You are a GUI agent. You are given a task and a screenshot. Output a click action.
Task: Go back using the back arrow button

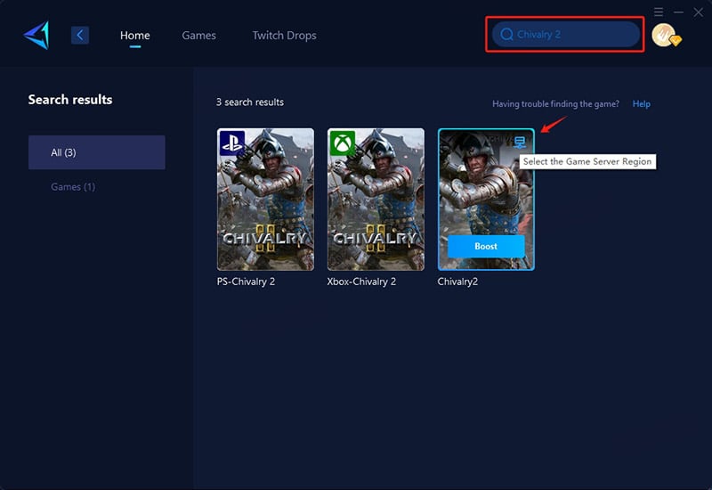coord(80,35)
